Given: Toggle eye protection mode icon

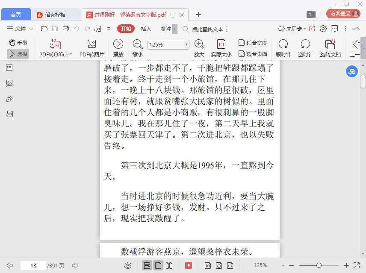Looking at the screenshot, I should (x=128, y=265).
